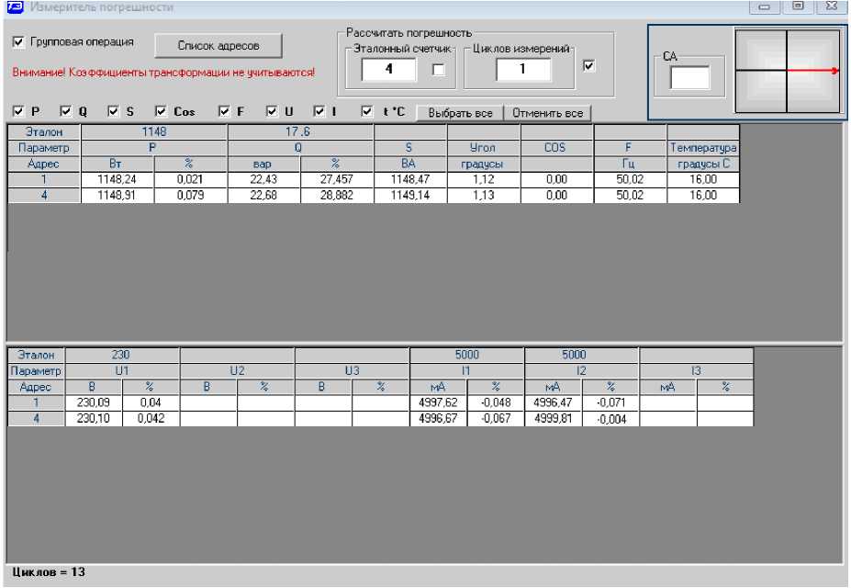
Task: Click the vector diagram with the red arrow
Action: [x=787, y=71]
